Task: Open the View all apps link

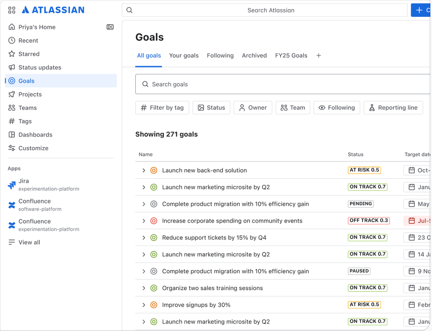Action: (29, 242)
